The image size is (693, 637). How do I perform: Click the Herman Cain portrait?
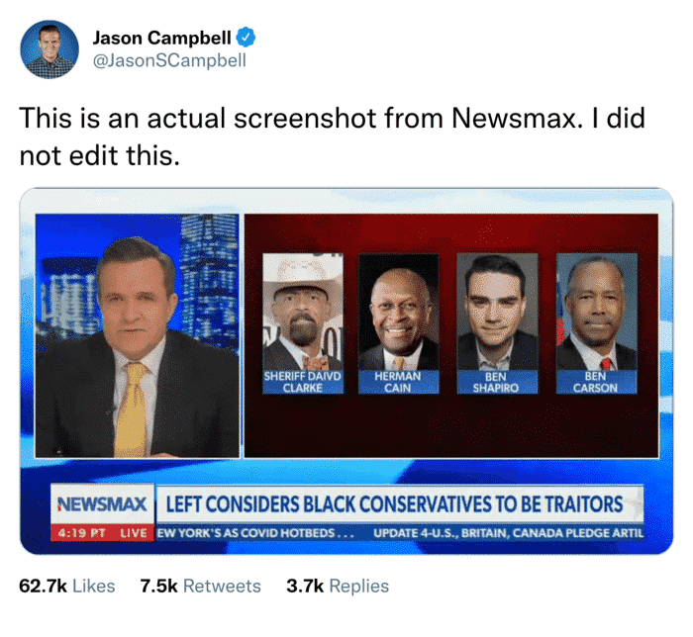click(x=399, y=312)
